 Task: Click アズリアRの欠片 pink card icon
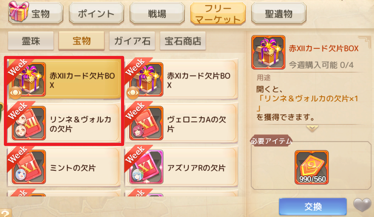click(x=146, y=167)
